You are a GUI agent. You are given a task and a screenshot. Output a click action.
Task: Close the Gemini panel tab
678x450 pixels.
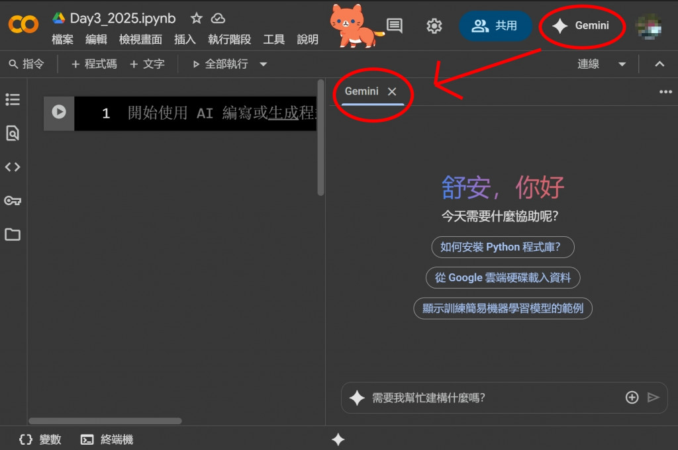(x=392, y=91)
